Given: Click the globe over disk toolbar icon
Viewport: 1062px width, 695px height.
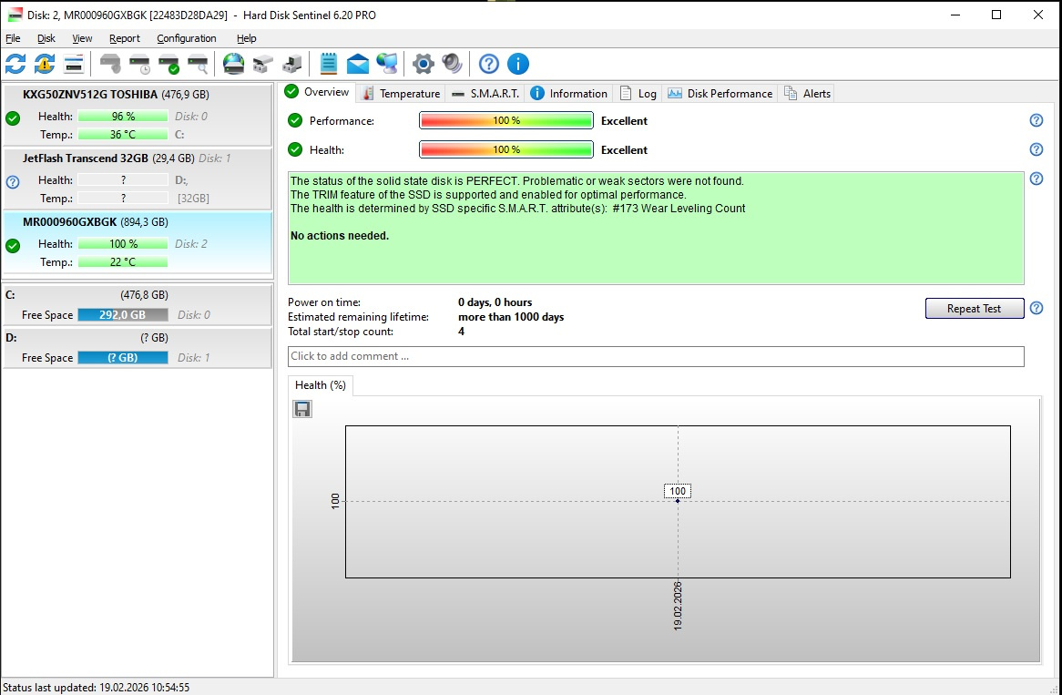Looking at the screenshot, I should tap(234, 65).
